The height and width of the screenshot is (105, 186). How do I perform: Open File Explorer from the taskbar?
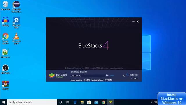82,102
